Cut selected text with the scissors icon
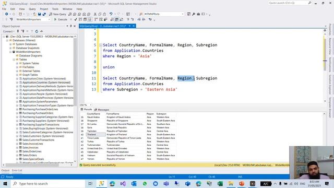Image resolution: width=334 pixels, height=188 pixels. coord(95,14)
